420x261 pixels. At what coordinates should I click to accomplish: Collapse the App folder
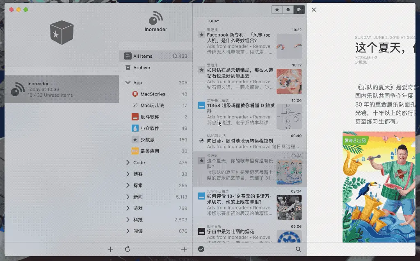tap(128, 82)
